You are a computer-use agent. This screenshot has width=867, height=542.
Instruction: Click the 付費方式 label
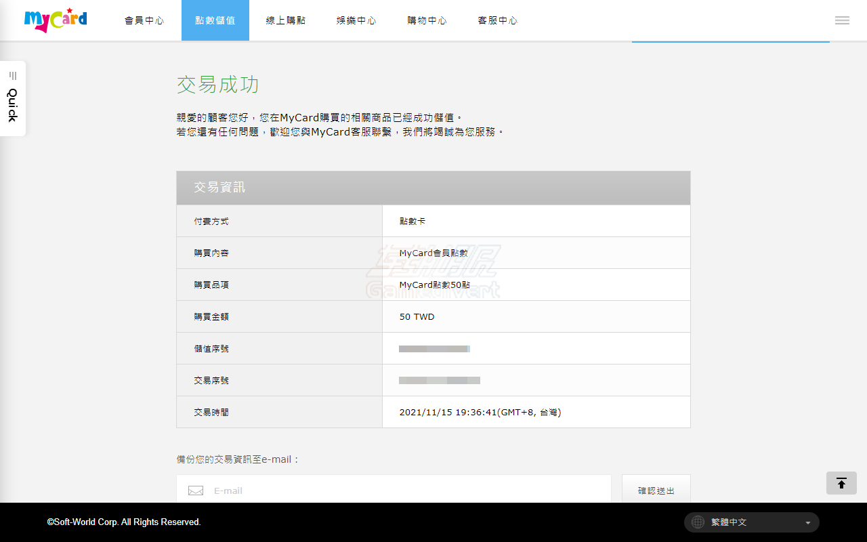click(x=211, y=222)
